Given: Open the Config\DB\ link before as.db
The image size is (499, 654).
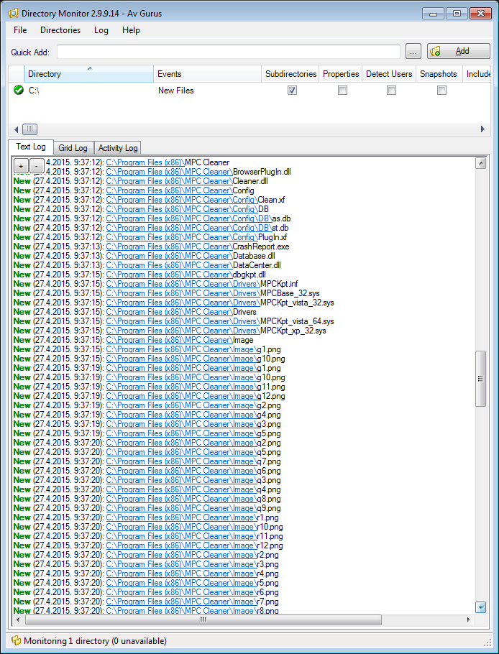Looking at the screenshot, I should coord(189,218).
